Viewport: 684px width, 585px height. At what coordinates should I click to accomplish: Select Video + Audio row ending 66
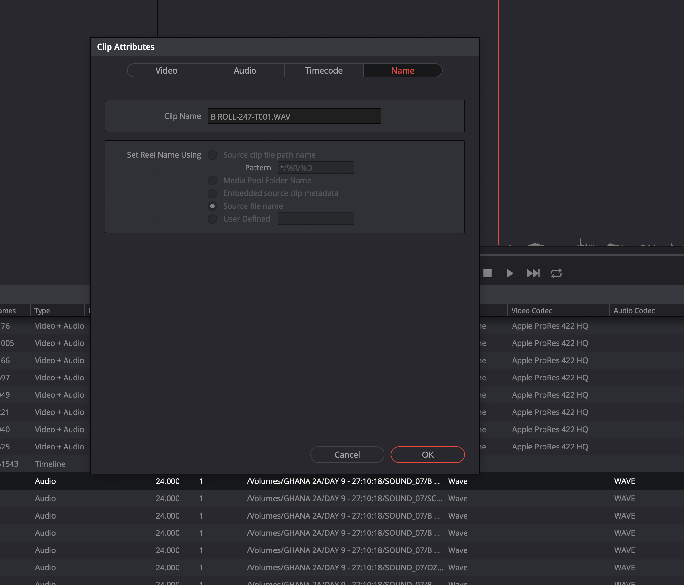point(45,360)
